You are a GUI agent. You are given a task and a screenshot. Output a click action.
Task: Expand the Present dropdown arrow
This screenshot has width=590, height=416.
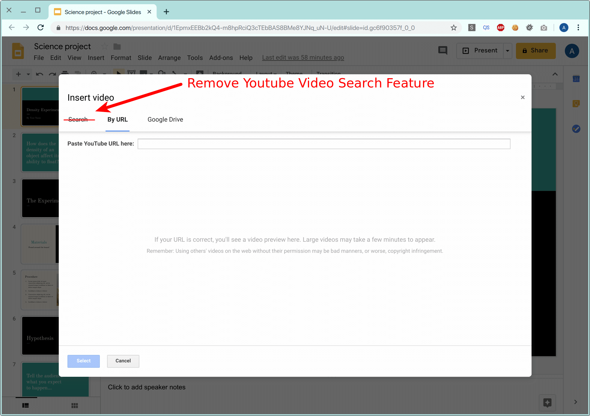tap(508, 51)
